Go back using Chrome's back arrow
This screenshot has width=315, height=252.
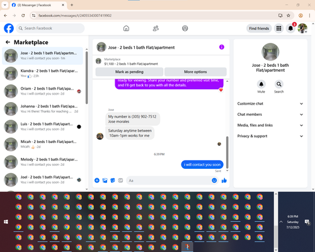click(x=6, y=15)
